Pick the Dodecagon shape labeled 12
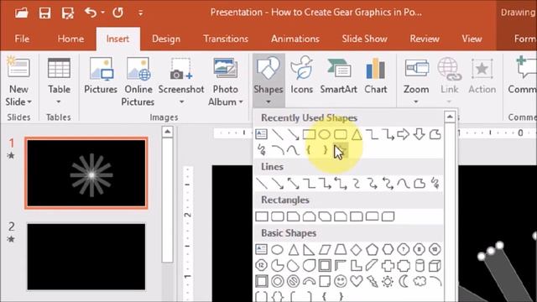Screen dimensions: 537x302 coord(262,265)
